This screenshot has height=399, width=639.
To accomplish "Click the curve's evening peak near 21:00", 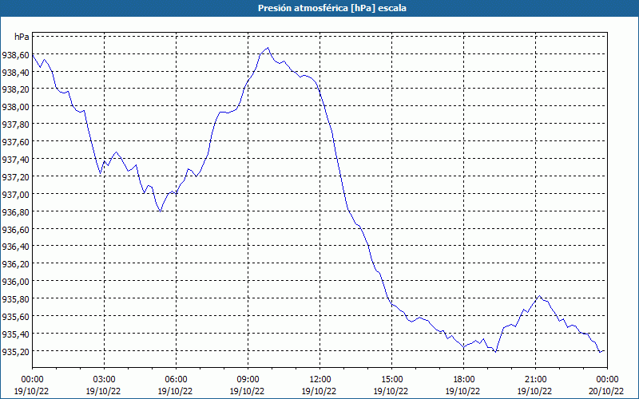I will (x=539, y=296).
